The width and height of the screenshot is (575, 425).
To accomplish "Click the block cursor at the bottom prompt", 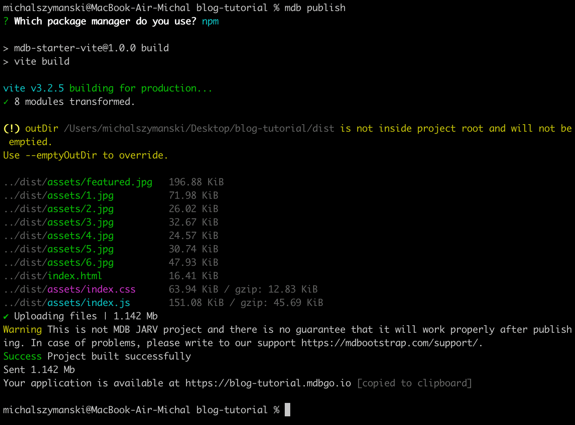I will pyautogui.click(x=287, y=410).
